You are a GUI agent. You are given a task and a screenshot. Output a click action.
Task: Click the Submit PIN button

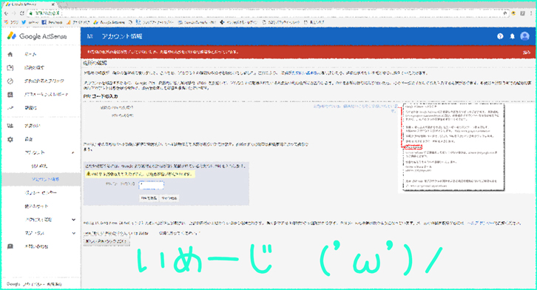tap(149, 198)
